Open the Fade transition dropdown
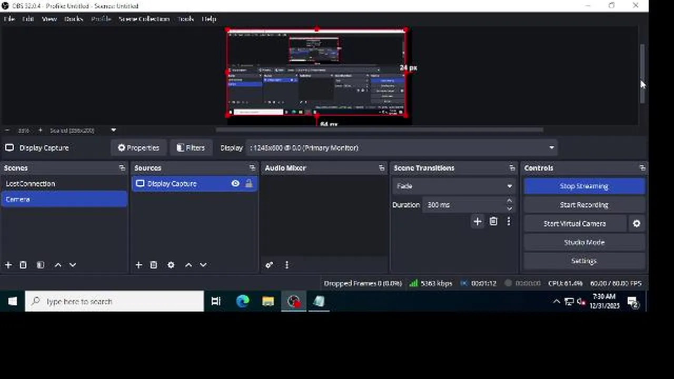 454,186
